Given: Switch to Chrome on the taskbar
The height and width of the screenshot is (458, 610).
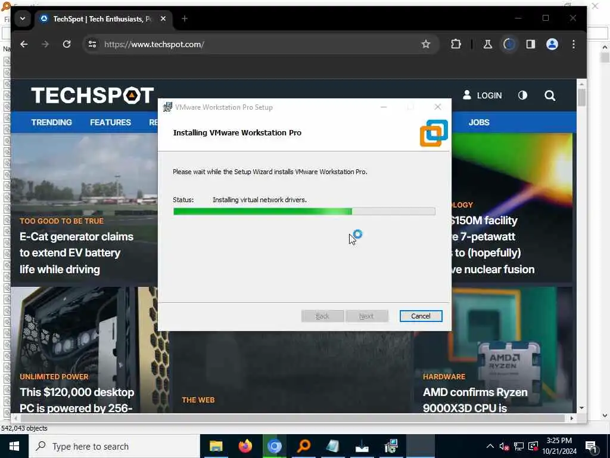Looking at the screenshot, I should click(x=274, y=446).
